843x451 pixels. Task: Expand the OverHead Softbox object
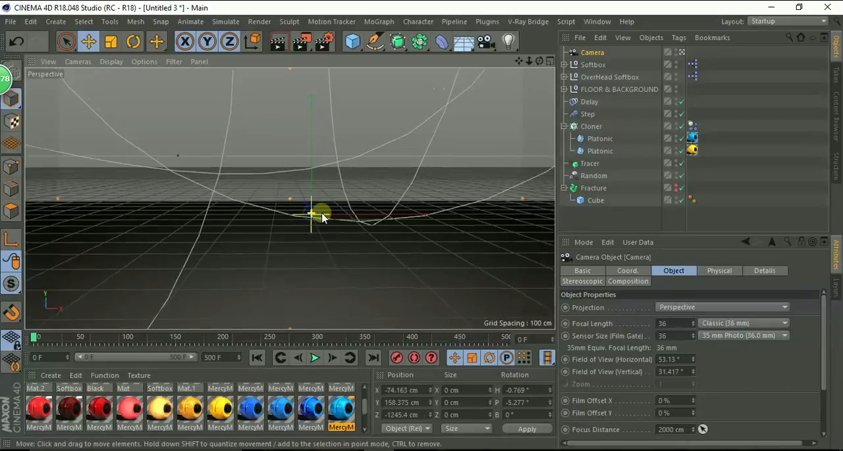(564, 77)
